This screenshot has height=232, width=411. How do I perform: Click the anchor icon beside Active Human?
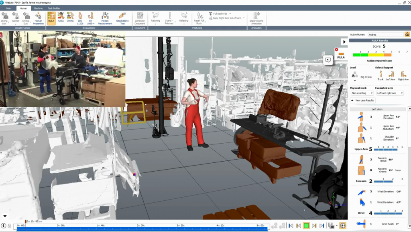[407, 35]
